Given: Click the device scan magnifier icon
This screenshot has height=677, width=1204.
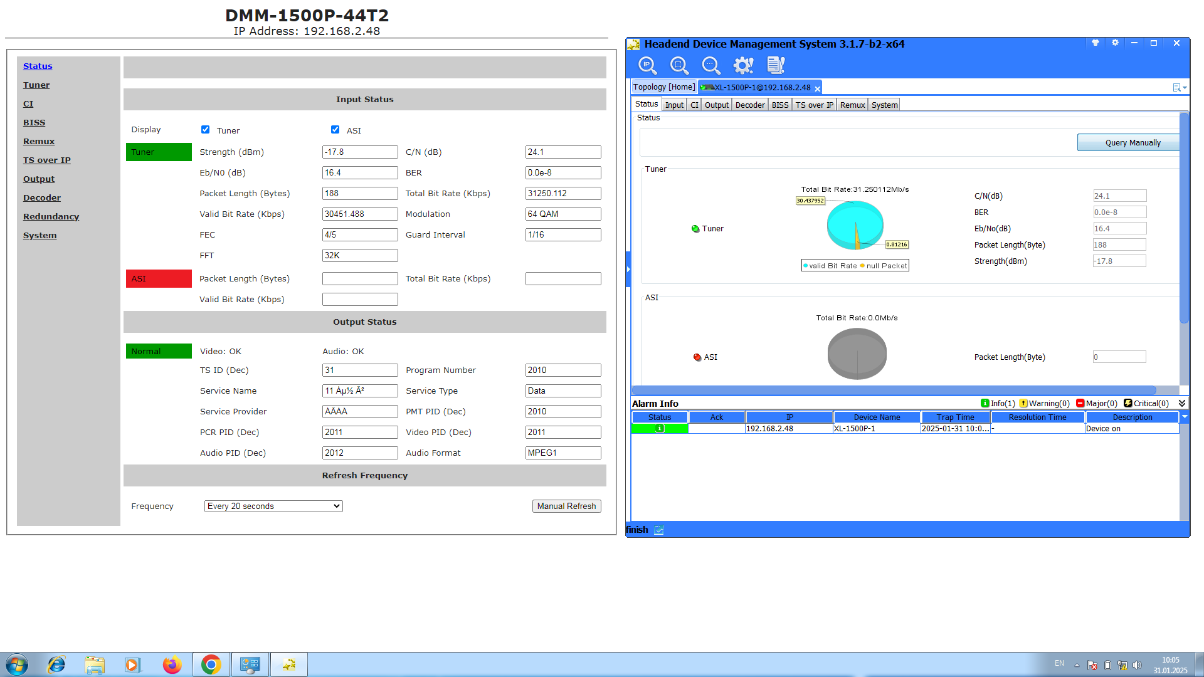Looking at the screenshot, I should (679, 65).
